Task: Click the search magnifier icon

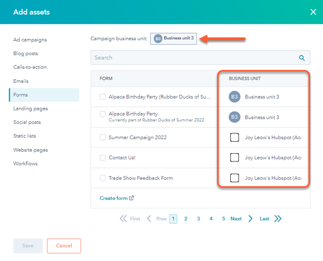Action: (x=302, y=58)
